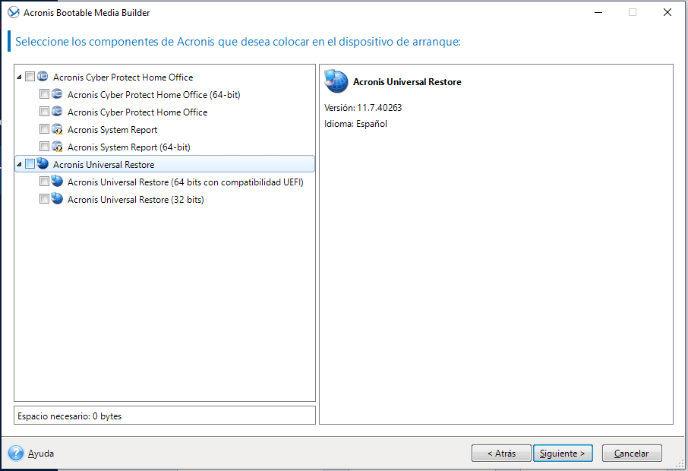Image resolution: width=688 pixels, height=471 pixels.
Task: Click the Ayuda question mark icon
Action: click(x=16, y=453)
